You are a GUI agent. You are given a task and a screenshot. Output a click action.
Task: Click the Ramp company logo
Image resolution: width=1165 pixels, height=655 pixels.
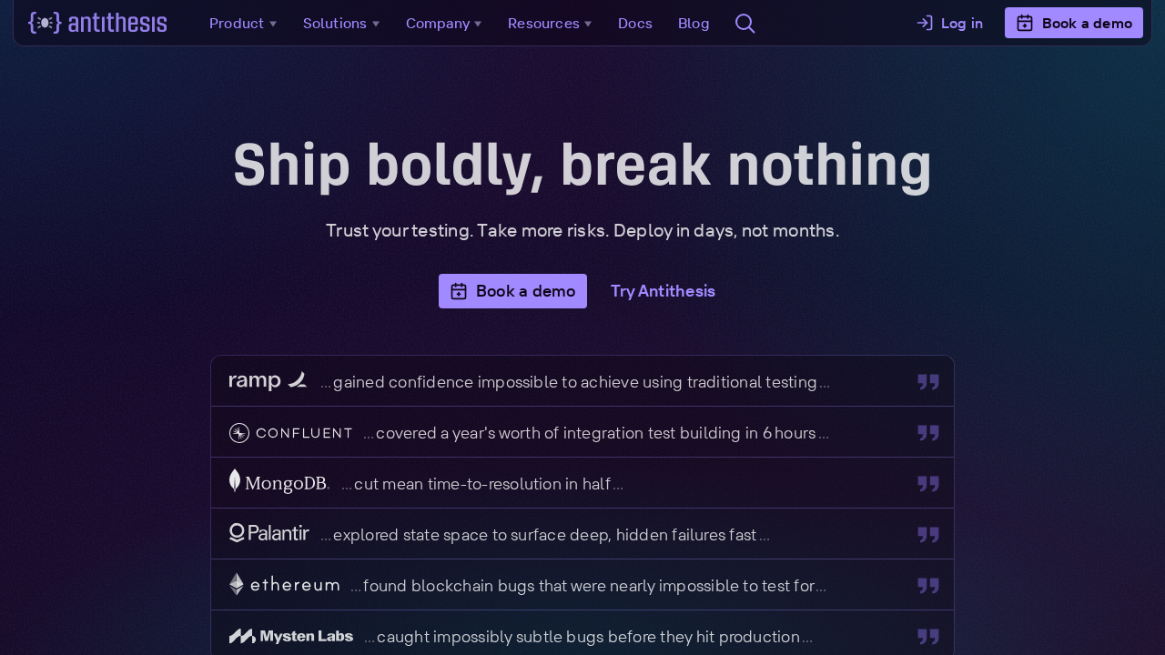pyautogui.click(x=268, y=379)
